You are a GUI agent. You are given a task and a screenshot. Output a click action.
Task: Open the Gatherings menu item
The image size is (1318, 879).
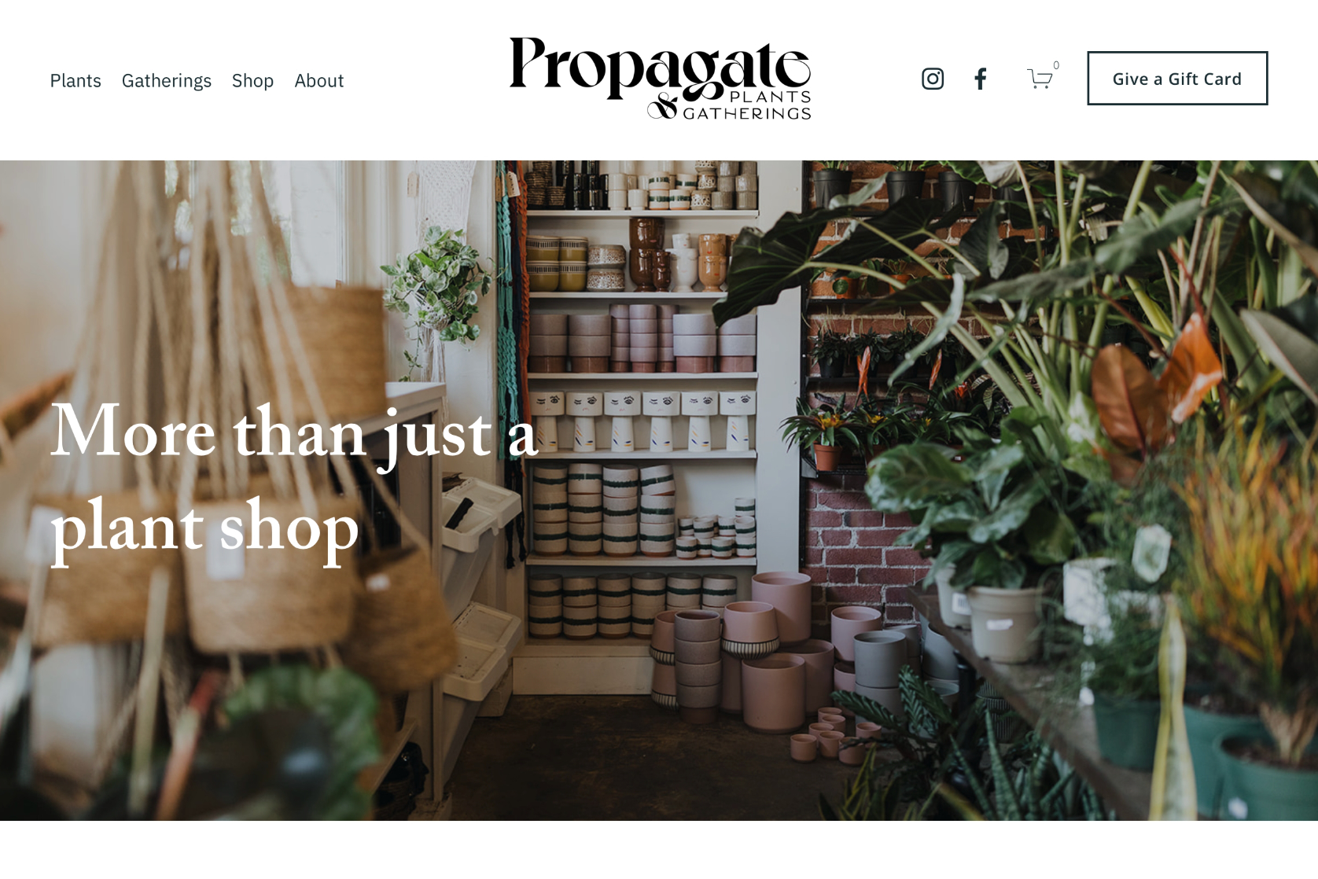pos(167,81)
